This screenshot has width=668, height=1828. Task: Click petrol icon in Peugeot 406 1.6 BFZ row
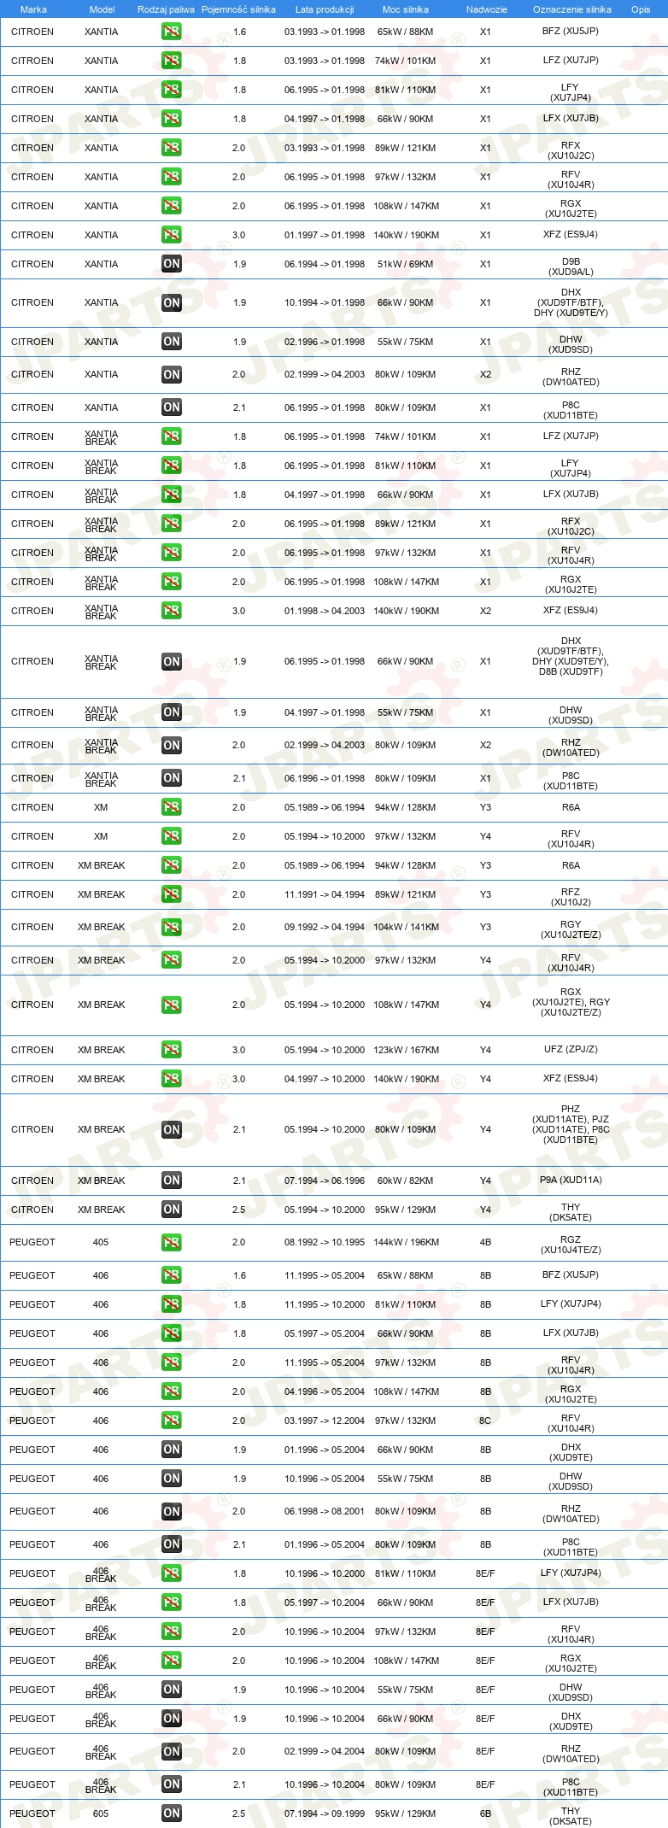pos(172,1275)
